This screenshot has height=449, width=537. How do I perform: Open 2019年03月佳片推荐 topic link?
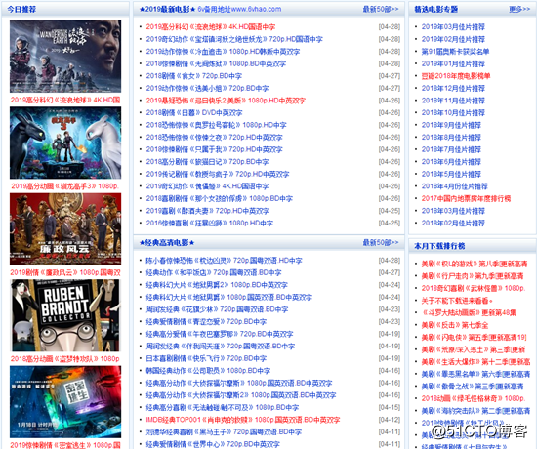pyautogui.click(x=453, y=27)
